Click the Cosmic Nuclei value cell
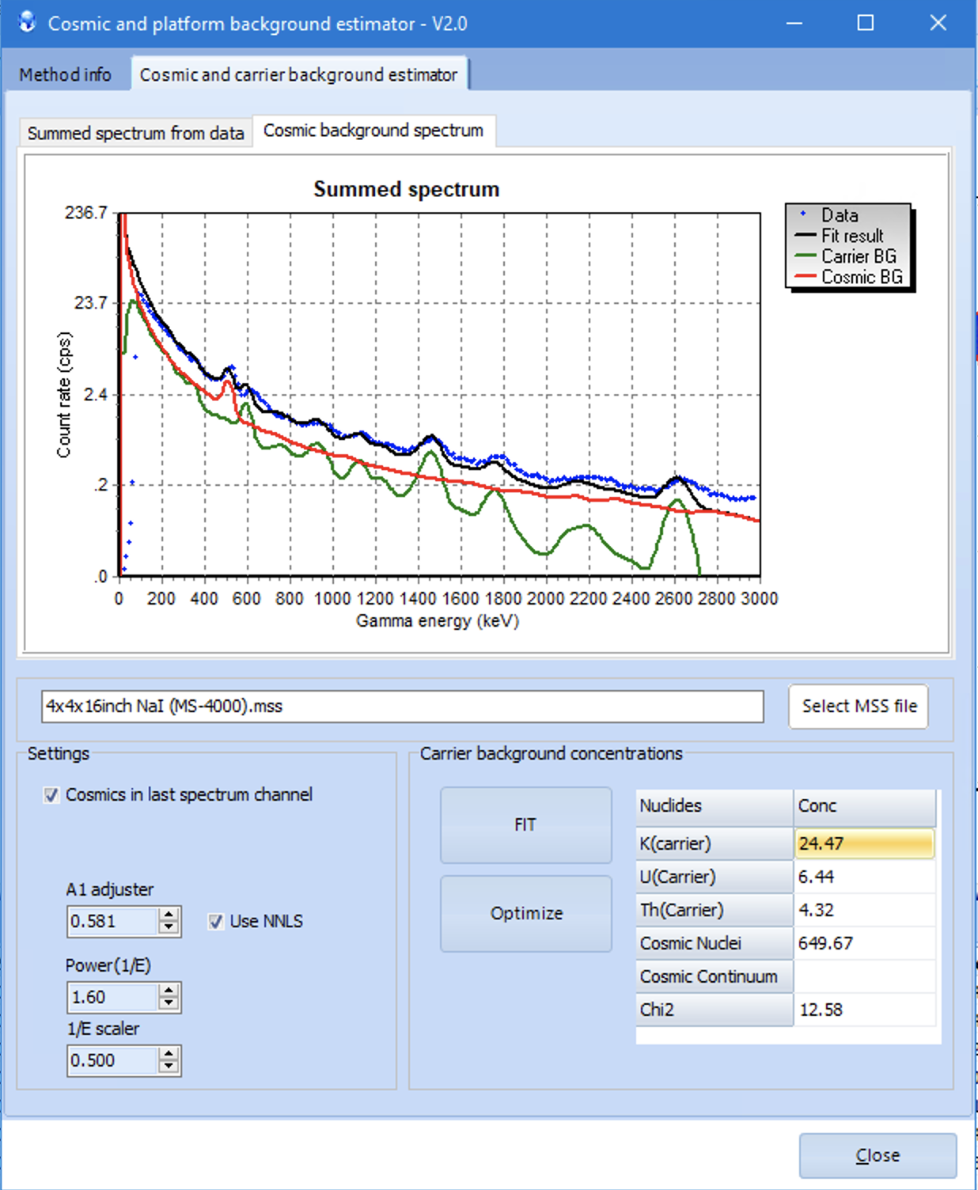Image resolution: width=978 pixels, height=1190 pixels. [x=863, y=943]
